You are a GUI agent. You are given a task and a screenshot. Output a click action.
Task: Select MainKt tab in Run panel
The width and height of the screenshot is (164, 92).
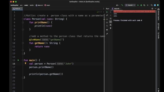116,9
